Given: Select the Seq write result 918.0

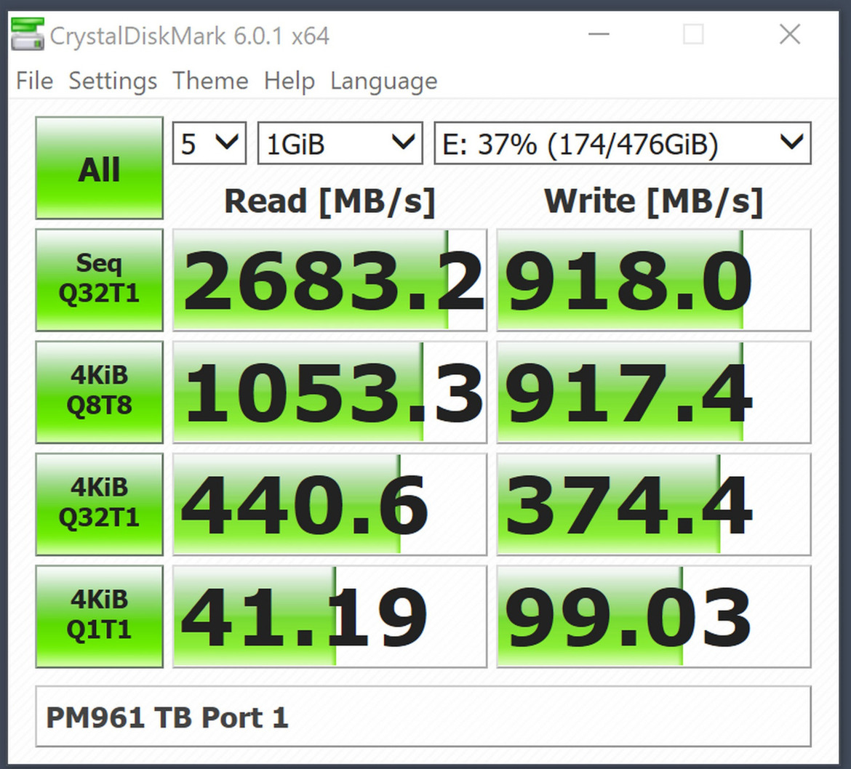Looking at the screenshot, I should pyautogui.click(x=654, y=280).
